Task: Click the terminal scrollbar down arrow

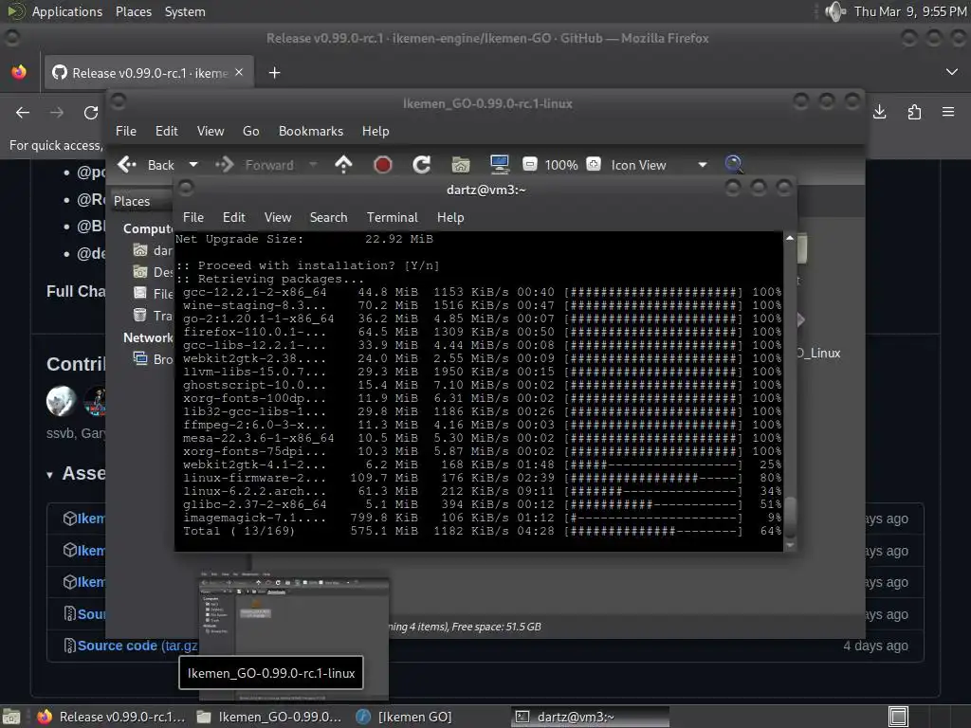Action: [x=790, y=545]
